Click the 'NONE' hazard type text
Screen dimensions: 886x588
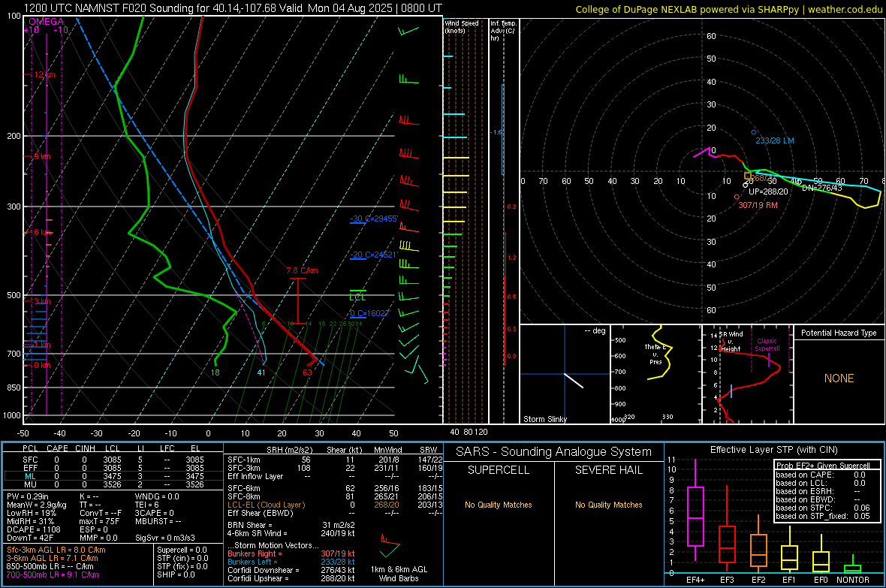(x=839, y=378)
